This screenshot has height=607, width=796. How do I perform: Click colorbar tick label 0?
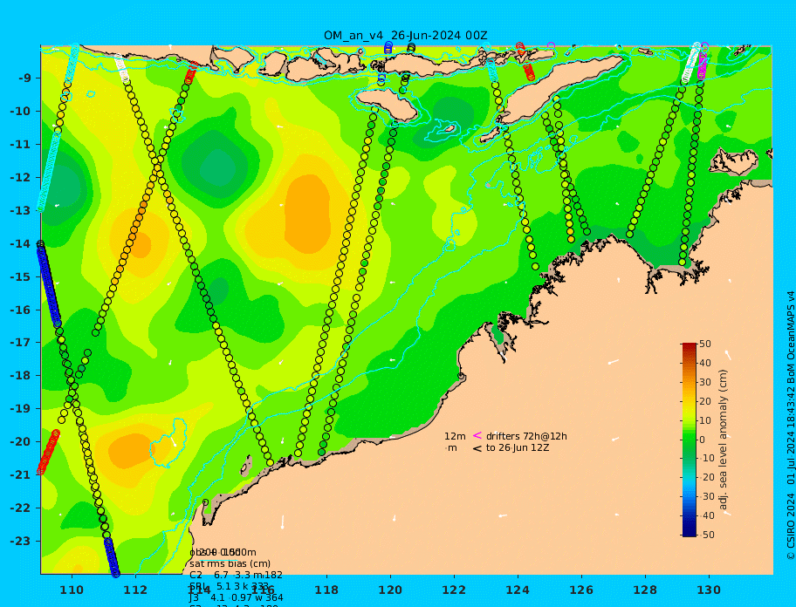coord(702,440)
